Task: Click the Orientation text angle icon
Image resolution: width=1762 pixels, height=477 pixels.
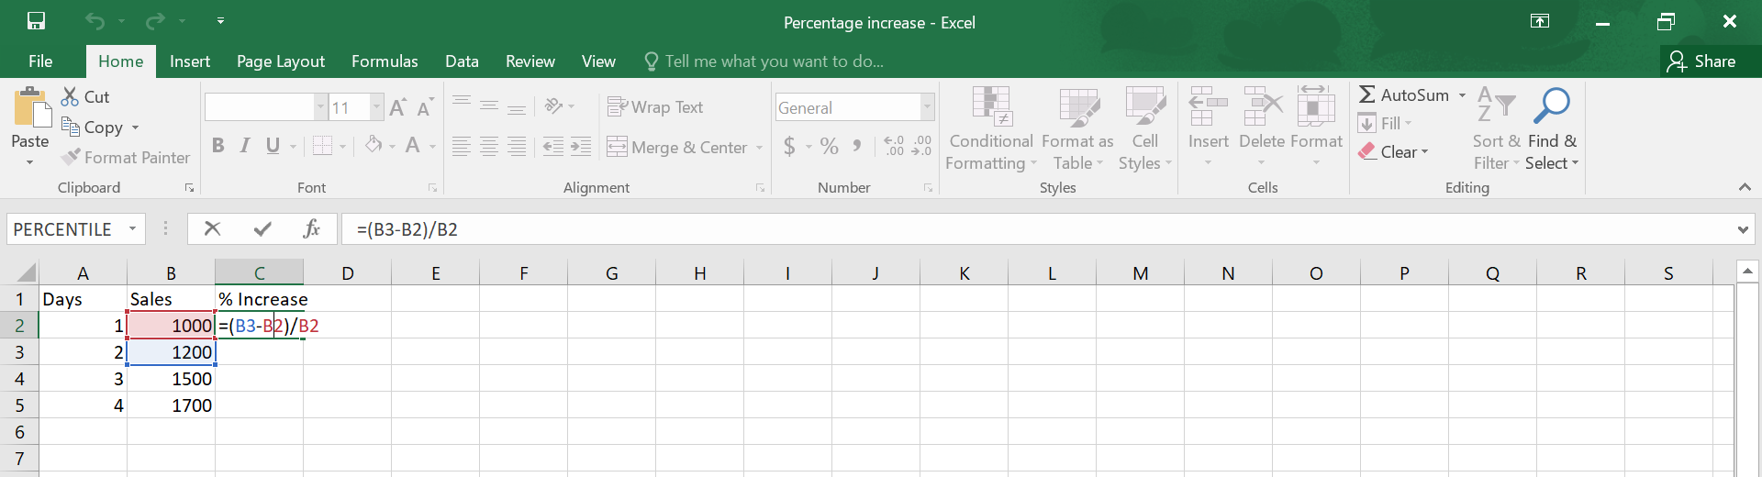Action: (x=554, y=106)
